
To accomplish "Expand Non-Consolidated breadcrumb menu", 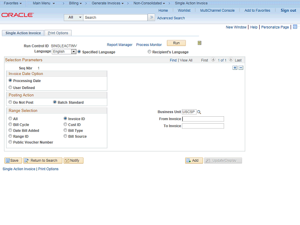I will [x=149, y=3].
